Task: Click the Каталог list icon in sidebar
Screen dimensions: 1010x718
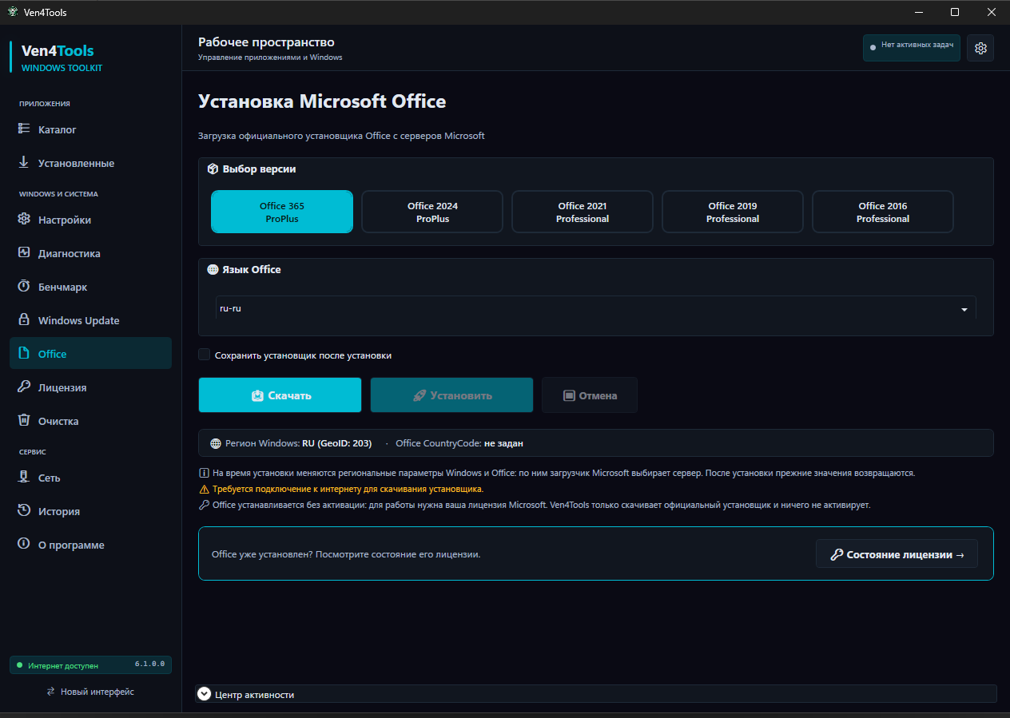Action: pyautogui.click(x=24, y=129)
